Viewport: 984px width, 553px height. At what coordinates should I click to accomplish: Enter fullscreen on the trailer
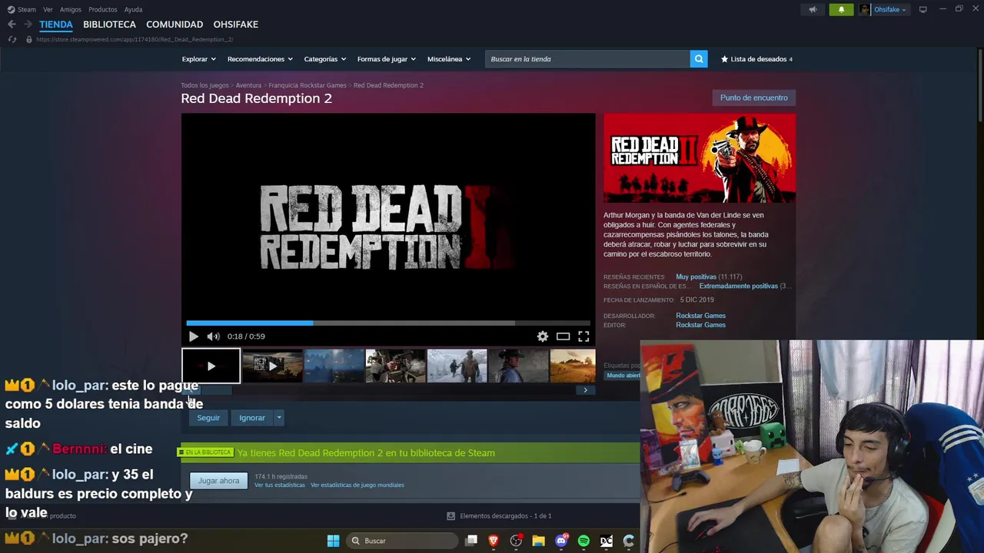(x=583, y=336)
